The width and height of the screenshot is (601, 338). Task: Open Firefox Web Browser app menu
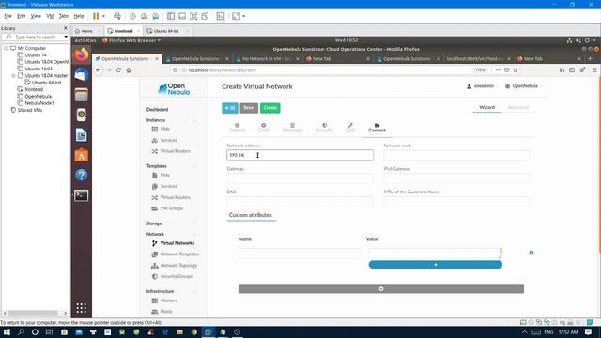coord(131,40)
